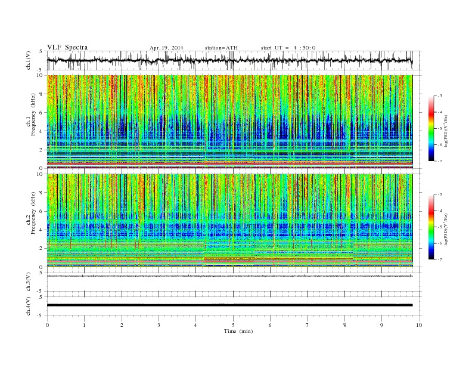Click the "-3" tick on upper colorbar

point(439,96)
